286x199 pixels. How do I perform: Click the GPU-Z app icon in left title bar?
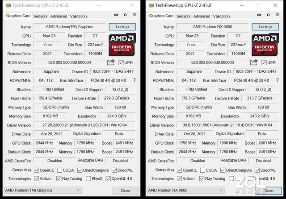[x=8, y=5]
